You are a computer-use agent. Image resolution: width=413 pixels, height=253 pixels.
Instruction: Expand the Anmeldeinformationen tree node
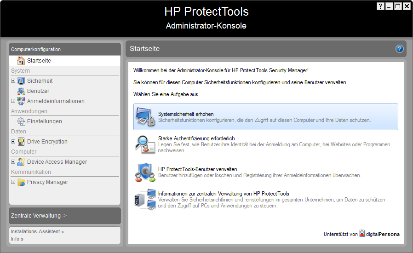pos(13,101)
